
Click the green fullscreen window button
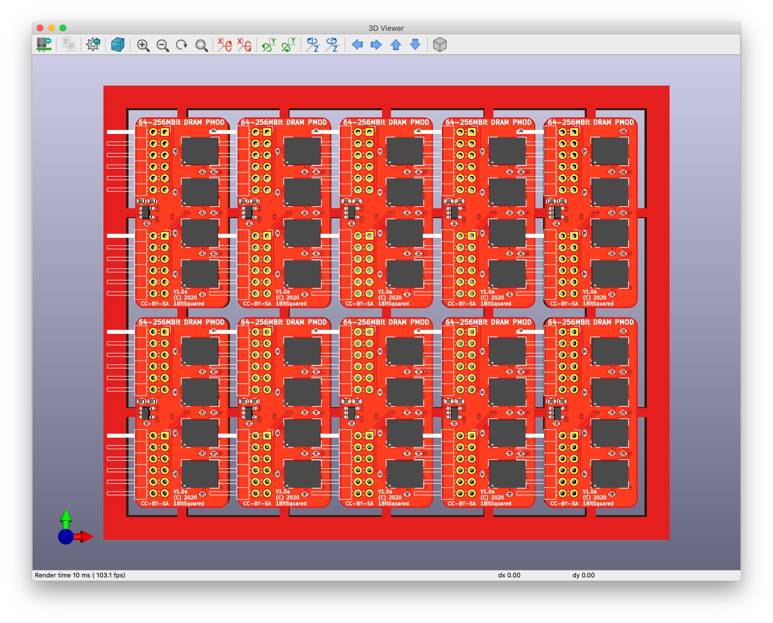tap(63, 28)
